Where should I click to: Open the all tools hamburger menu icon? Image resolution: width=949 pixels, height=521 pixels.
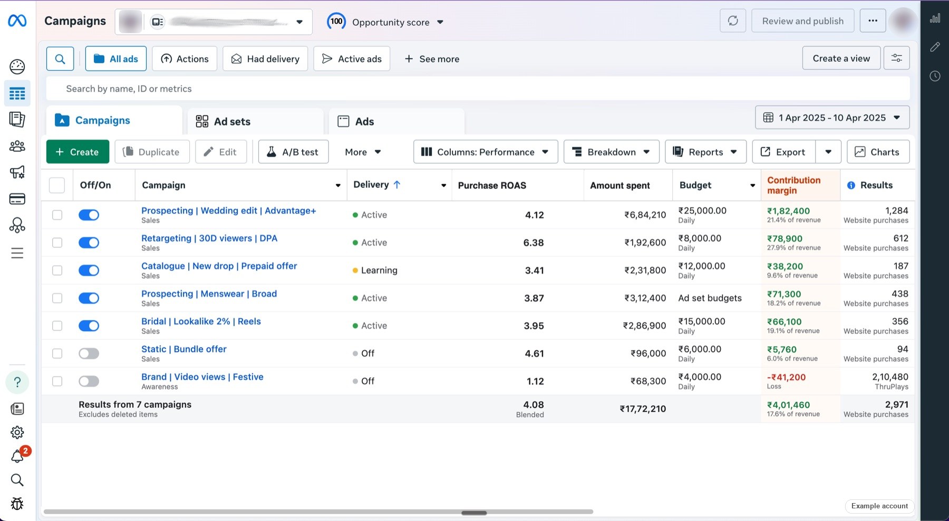(x=17, y=253)
